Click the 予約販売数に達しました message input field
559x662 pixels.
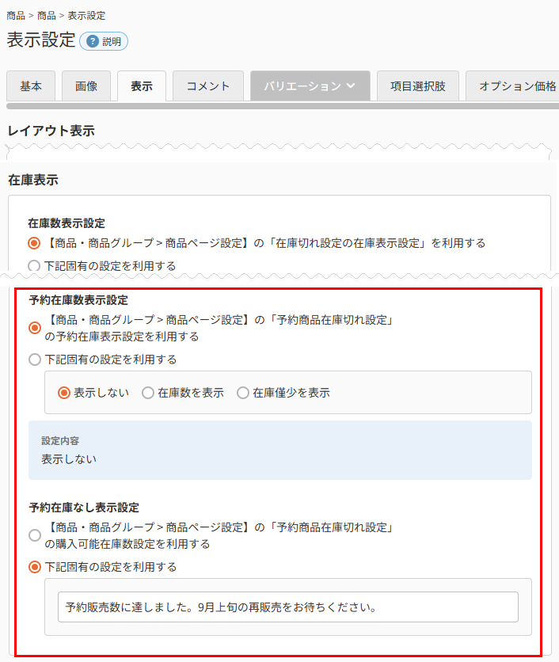pos(288,607)
